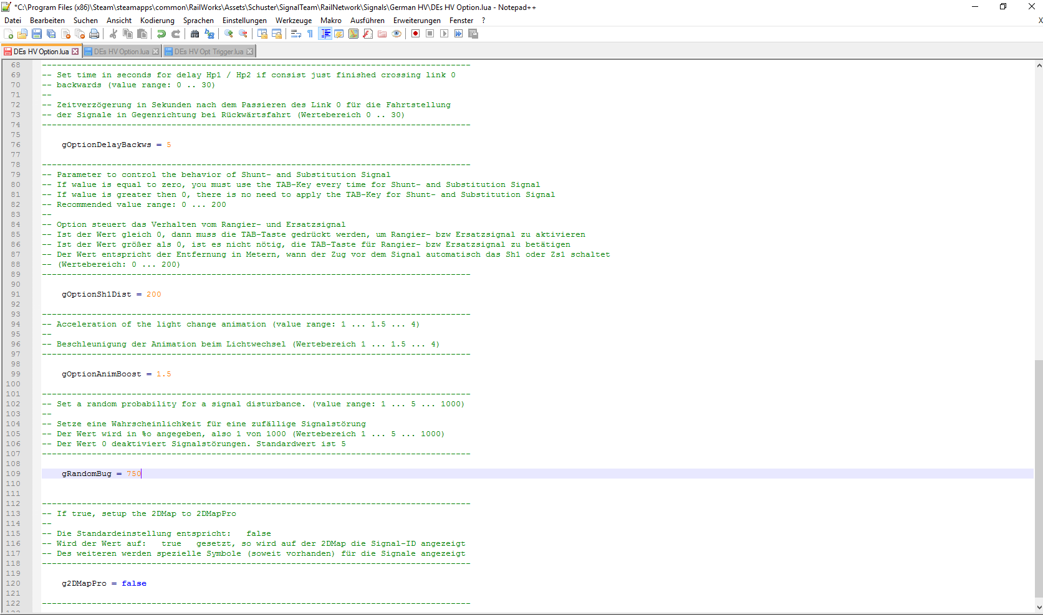Click the vertical scrollbar thumb
The height and width of the screenshot is (615, 1043).
1039,478
